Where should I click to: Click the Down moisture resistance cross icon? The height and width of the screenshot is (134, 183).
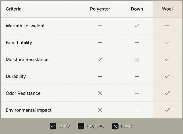tap(137, 60)
